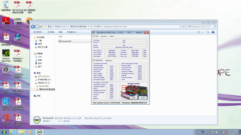Switch to the Diagnostic tab
This screenshot has width=241, height=135.
coord(108,60)
